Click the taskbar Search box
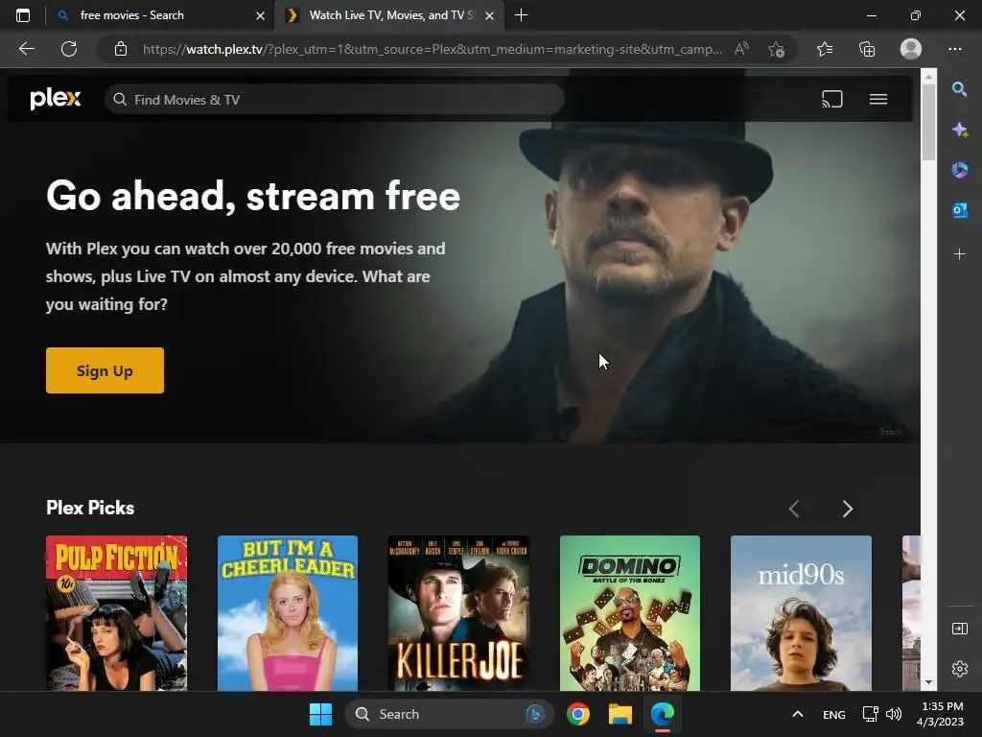 click(x=449, y=714)
